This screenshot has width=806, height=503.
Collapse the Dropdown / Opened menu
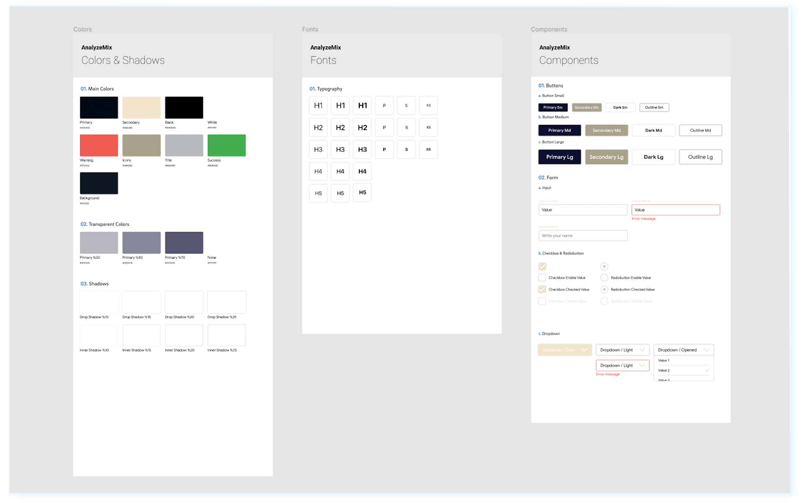click(683, 350)
